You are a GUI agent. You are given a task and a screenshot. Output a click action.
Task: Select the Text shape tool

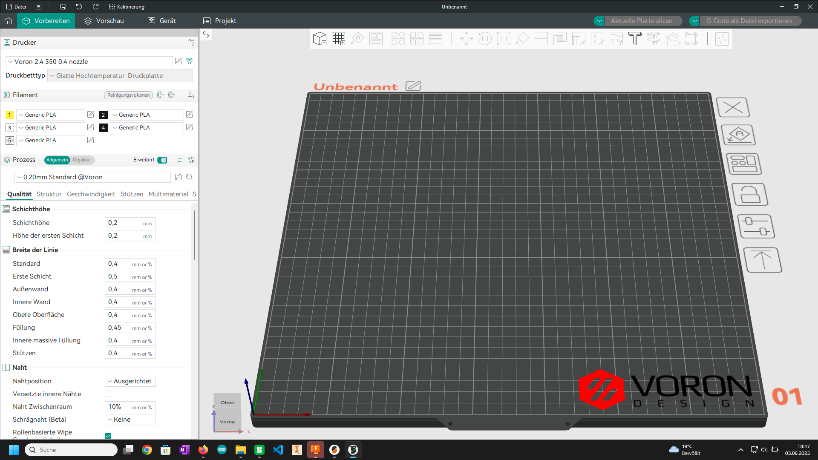click(635, 39)
